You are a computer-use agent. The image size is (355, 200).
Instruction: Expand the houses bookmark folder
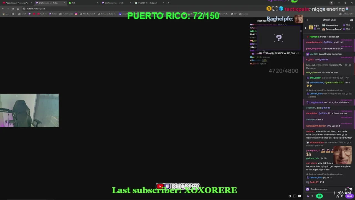(244, 14)
